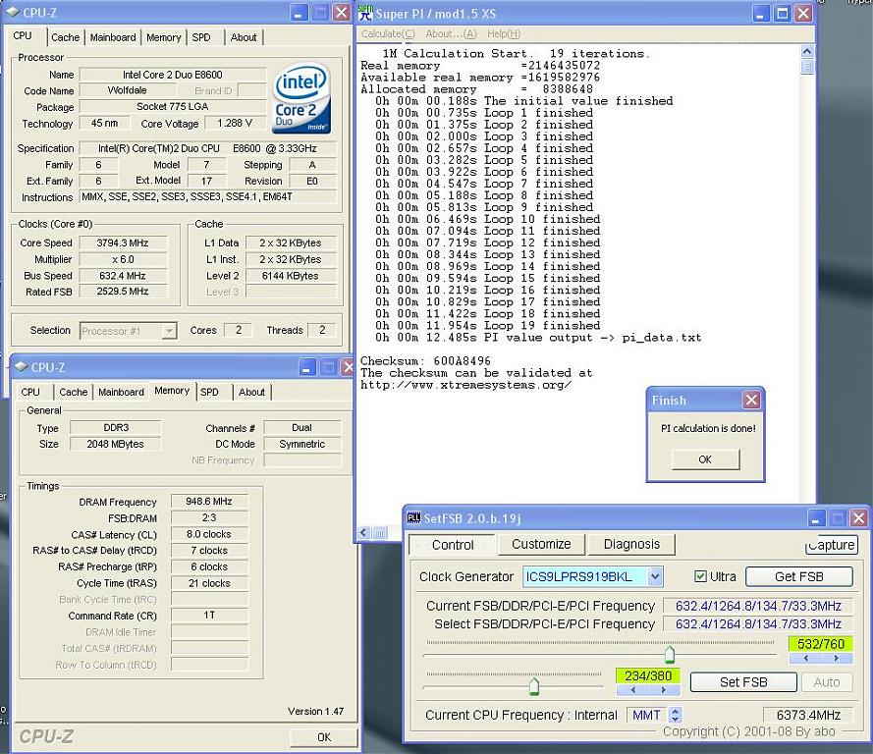Click the left arrow under 532/760
Image resolution: width=873 pixels, height=754 pixels.
click(805, 659)
